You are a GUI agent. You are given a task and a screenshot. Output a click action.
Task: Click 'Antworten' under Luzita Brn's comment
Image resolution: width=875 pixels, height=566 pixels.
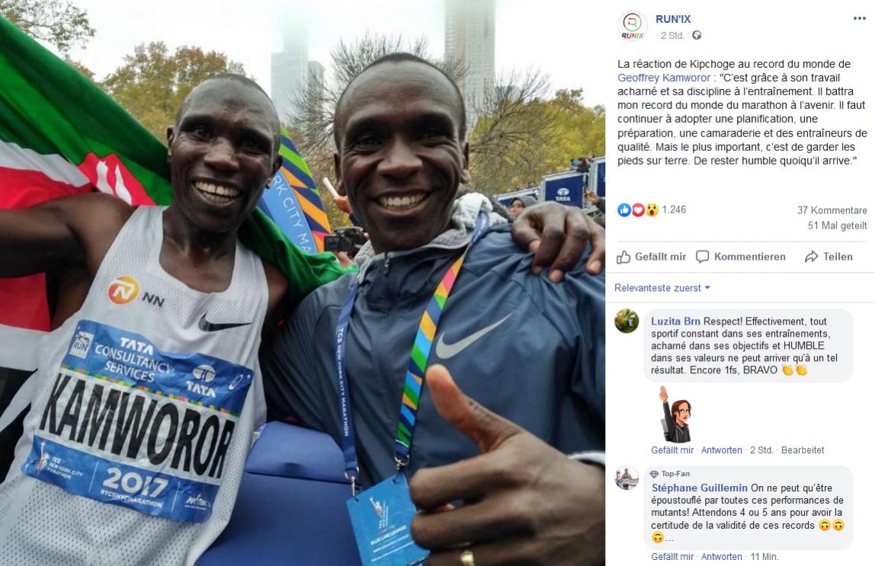722,450
